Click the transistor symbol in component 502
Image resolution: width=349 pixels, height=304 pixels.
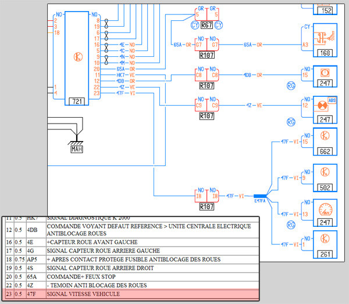(325, 172)
